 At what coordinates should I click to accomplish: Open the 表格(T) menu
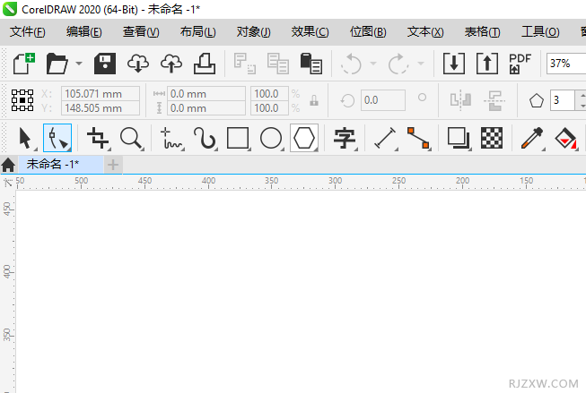tap(482, 32)
